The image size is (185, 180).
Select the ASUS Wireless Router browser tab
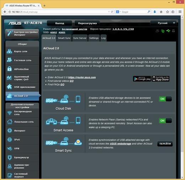coord(23,6)
